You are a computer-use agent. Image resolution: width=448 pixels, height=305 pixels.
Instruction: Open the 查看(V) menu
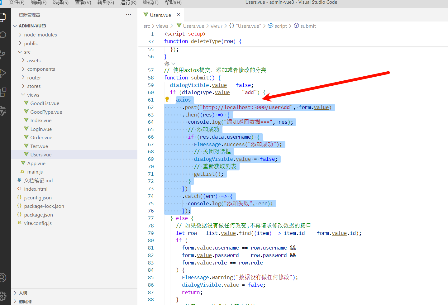[83, 2]
